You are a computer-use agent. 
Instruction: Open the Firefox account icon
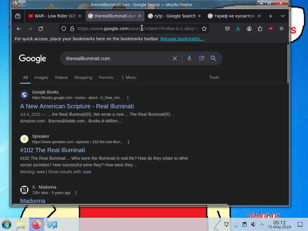(x=249, y=29)
